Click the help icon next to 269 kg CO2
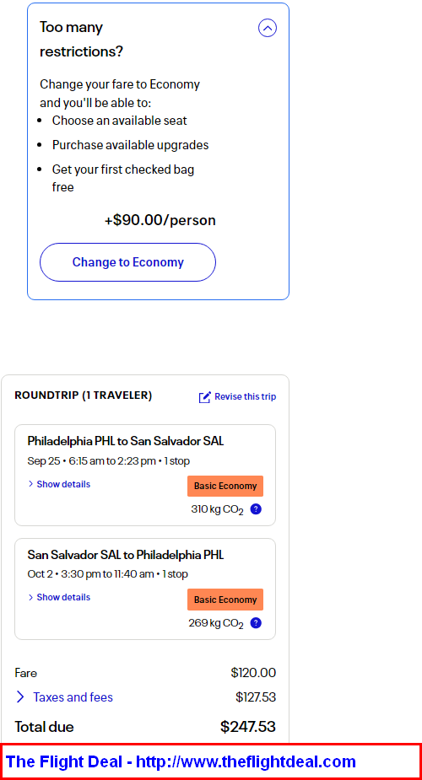 click(x=256, y=623)
